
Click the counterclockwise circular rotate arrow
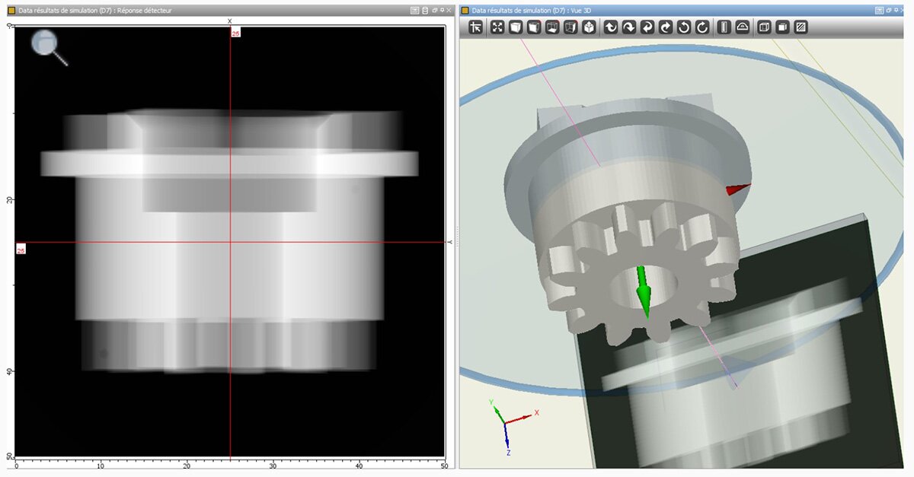[684, 27]
